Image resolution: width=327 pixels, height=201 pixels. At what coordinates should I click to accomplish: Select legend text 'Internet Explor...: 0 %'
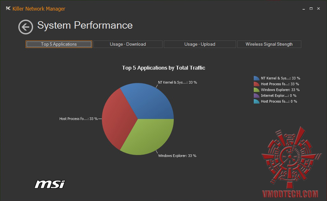[x=278, y=96]
